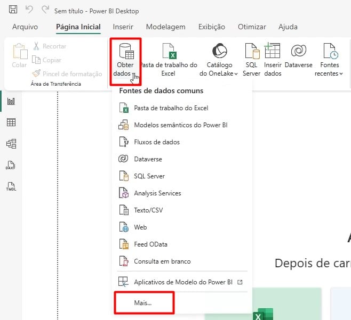The image size is (351, 320).
Task: Click the Modelos semânticos icon in dropdown
Action: tap(123, 125)
